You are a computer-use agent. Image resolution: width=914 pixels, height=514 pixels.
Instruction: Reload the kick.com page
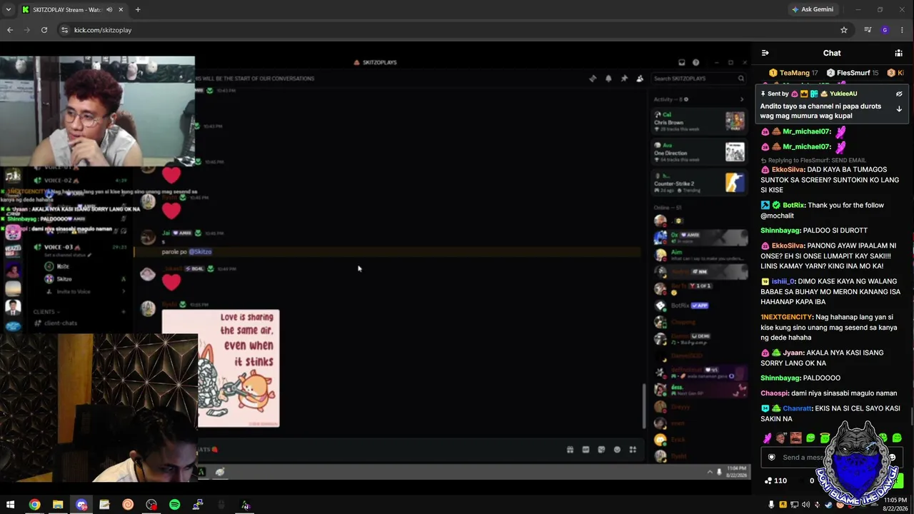[44, 30]
